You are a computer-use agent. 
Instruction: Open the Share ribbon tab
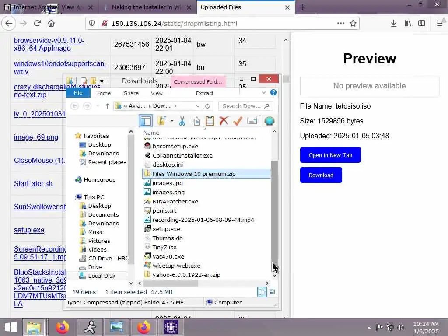[x=131, y=93]
